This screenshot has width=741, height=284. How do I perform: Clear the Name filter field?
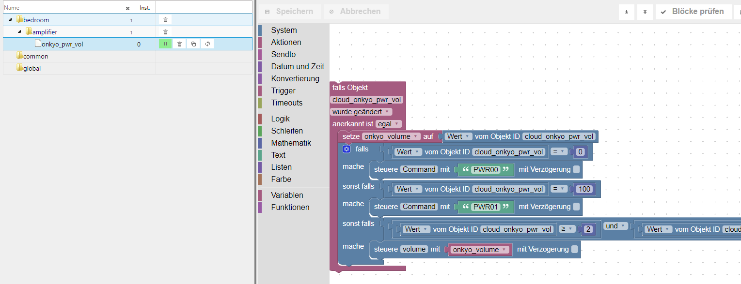coord(127,8)
